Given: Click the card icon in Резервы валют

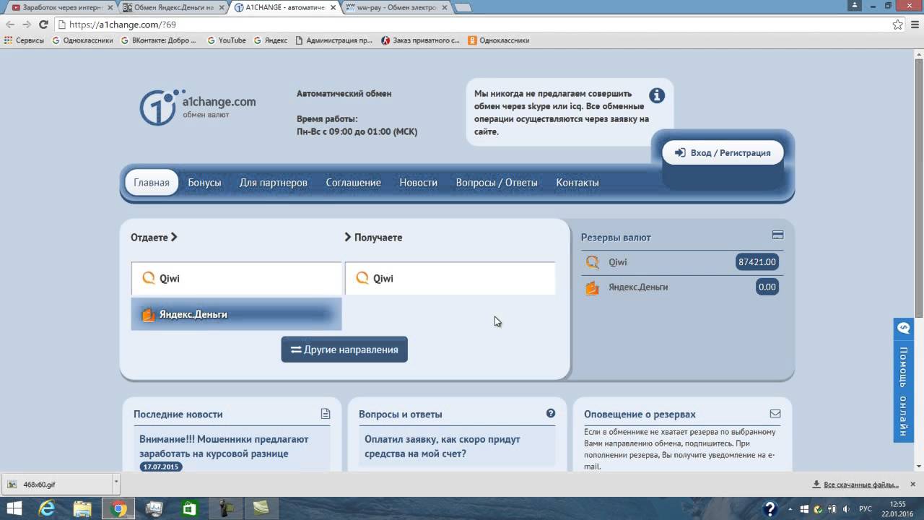Looking at the screenshot, I should (777, 235).
